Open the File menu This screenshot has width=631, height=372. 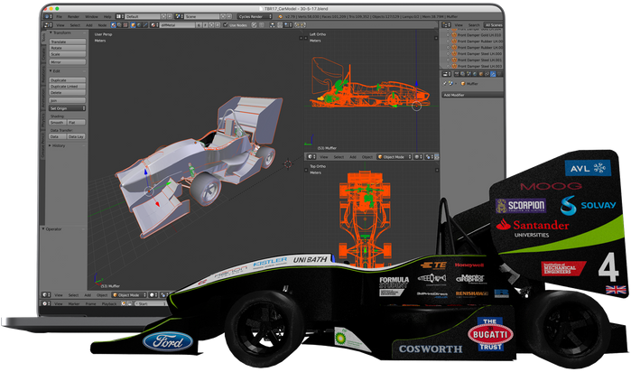click(x=60, y=16)
